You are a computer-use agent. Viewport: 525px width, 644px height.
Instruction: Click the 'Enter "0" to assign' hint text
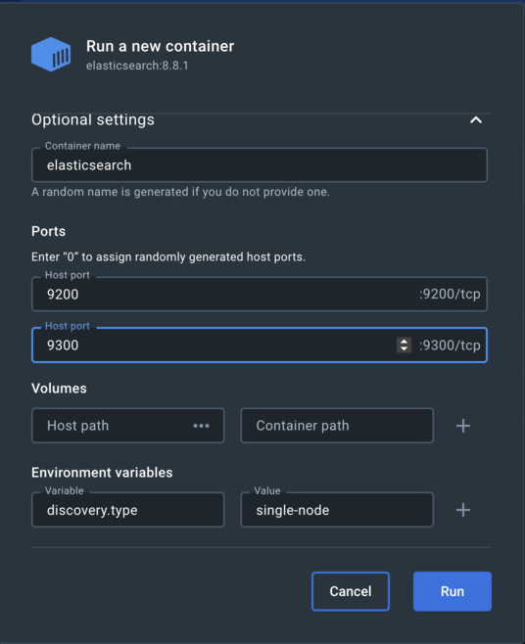168,257
